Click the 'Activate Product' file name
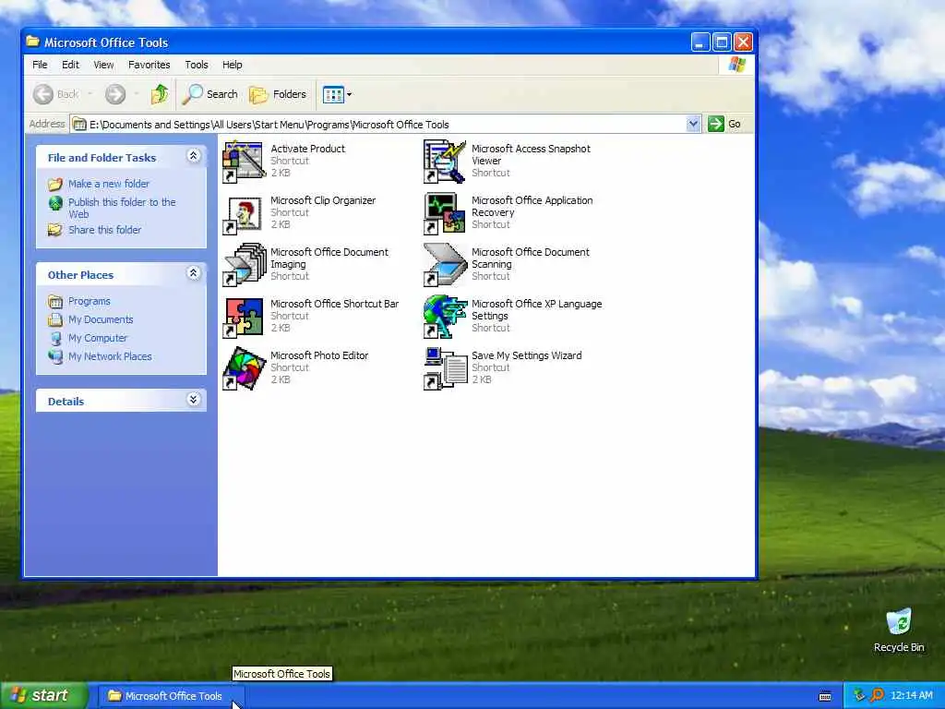The width and height of the screenshot is (945, 709). coord(308,149)
